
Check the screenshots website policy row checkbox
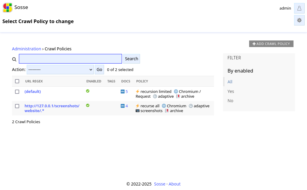(x=17, y=106)
